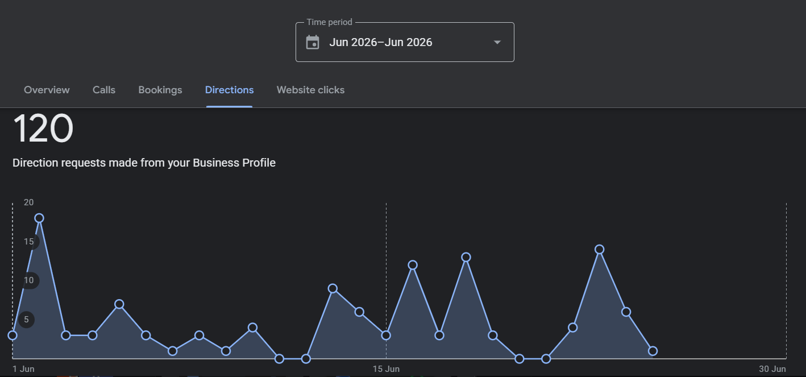Click the 1 Jun axis label
806x377 pixels.
click(x=23, y=369)
